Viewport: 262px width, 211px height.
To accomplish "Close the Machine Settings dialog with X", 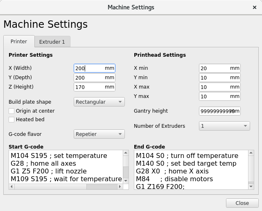I will click(255, 7).
